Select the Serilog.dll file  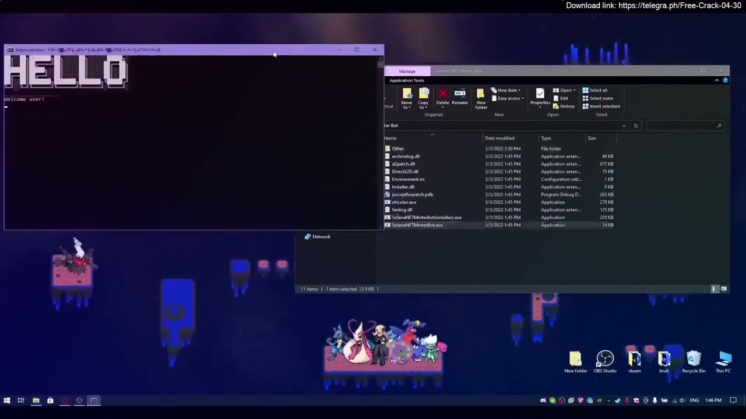(499, 210)
